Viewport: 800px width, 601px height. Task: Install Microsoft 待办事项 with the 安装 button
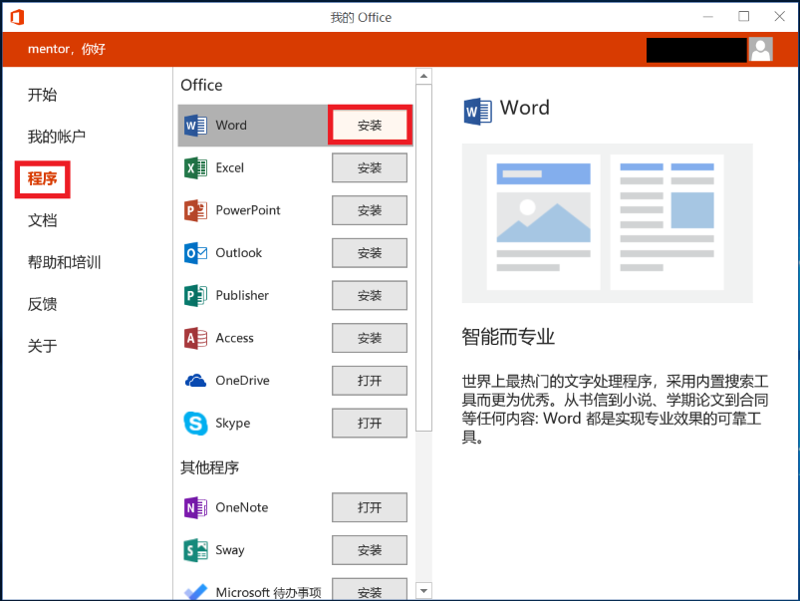pos(370,589)
